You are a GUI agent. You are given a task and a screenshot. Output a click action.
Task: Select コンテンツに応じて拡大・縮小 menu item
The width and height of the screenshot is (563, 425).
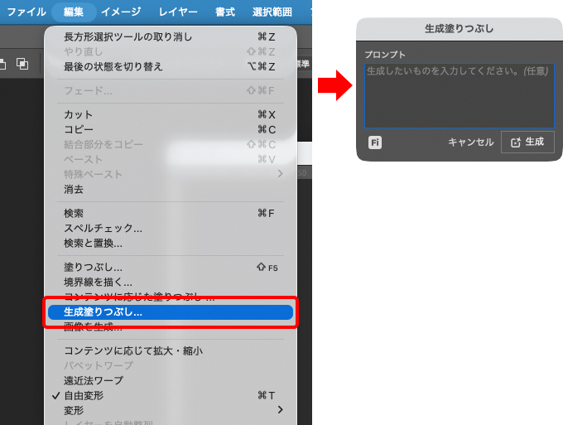pyautogui.click(x=133, y=350)
